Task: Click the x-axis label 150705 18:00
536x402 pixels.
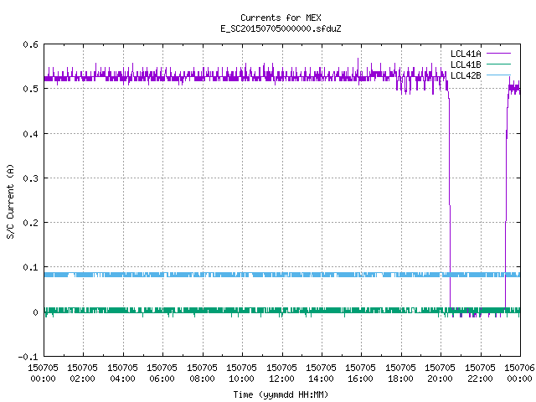Action: click(x=400, y=374)
